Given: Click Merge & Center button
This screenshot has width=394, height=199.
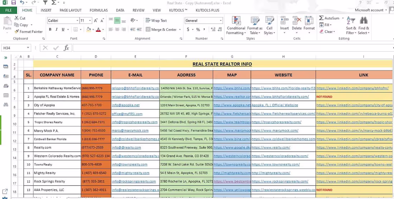Looking at the screenshot, I should coord(161,30).
